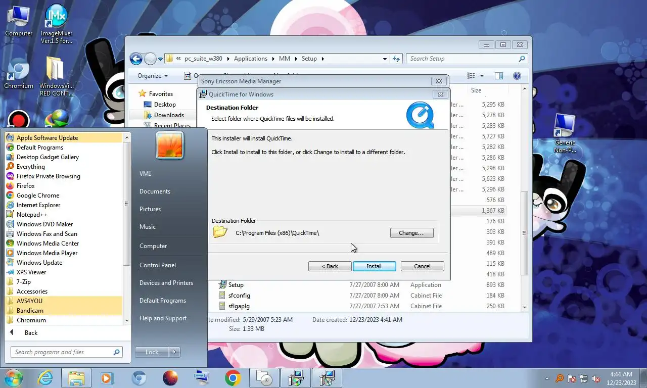This screenshot has height=388, width=647.
Task: Open Windows Update from programs list
Action: tap(64, 262)
